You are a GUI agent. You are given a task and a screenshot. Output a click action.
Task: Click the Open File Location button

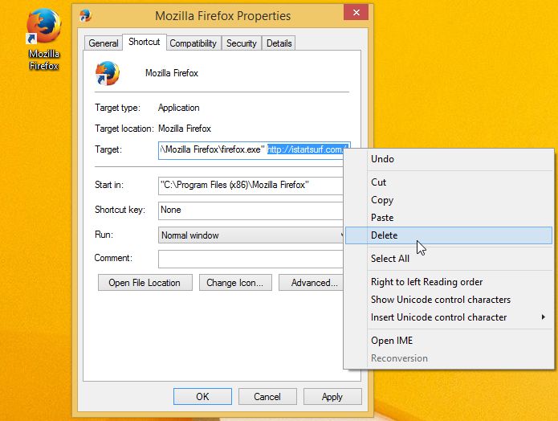pyautogui.click(x=145, y=283)
